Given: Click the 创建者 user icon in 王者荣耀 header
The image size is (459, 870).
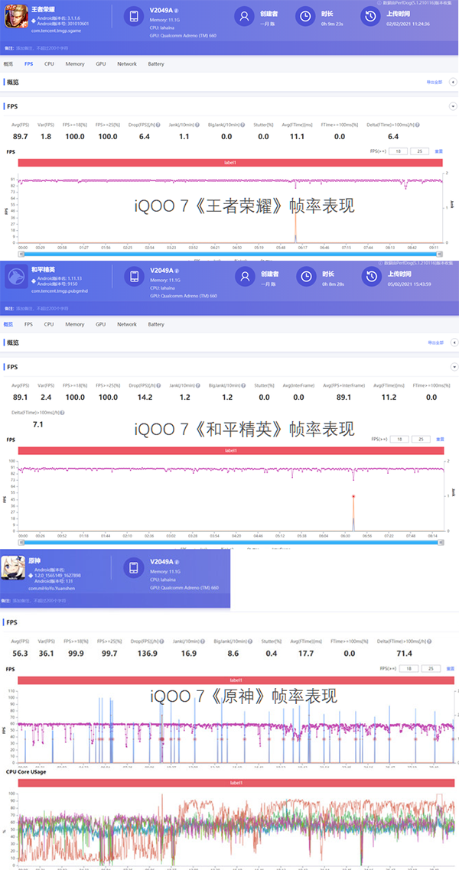Looking at the screenshot, I should (x=244, y=16).
